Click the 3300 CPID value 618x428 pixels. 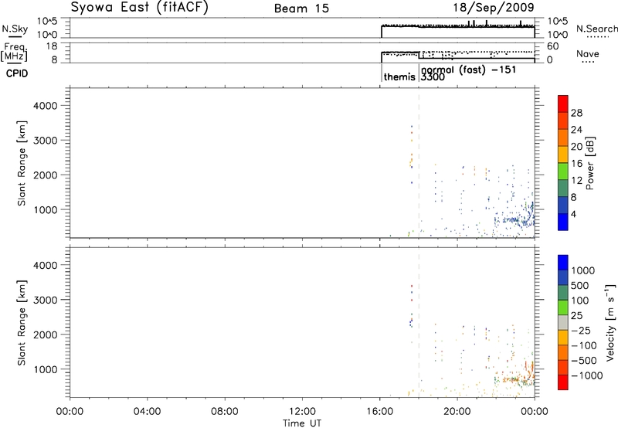[x=433, y=77]
